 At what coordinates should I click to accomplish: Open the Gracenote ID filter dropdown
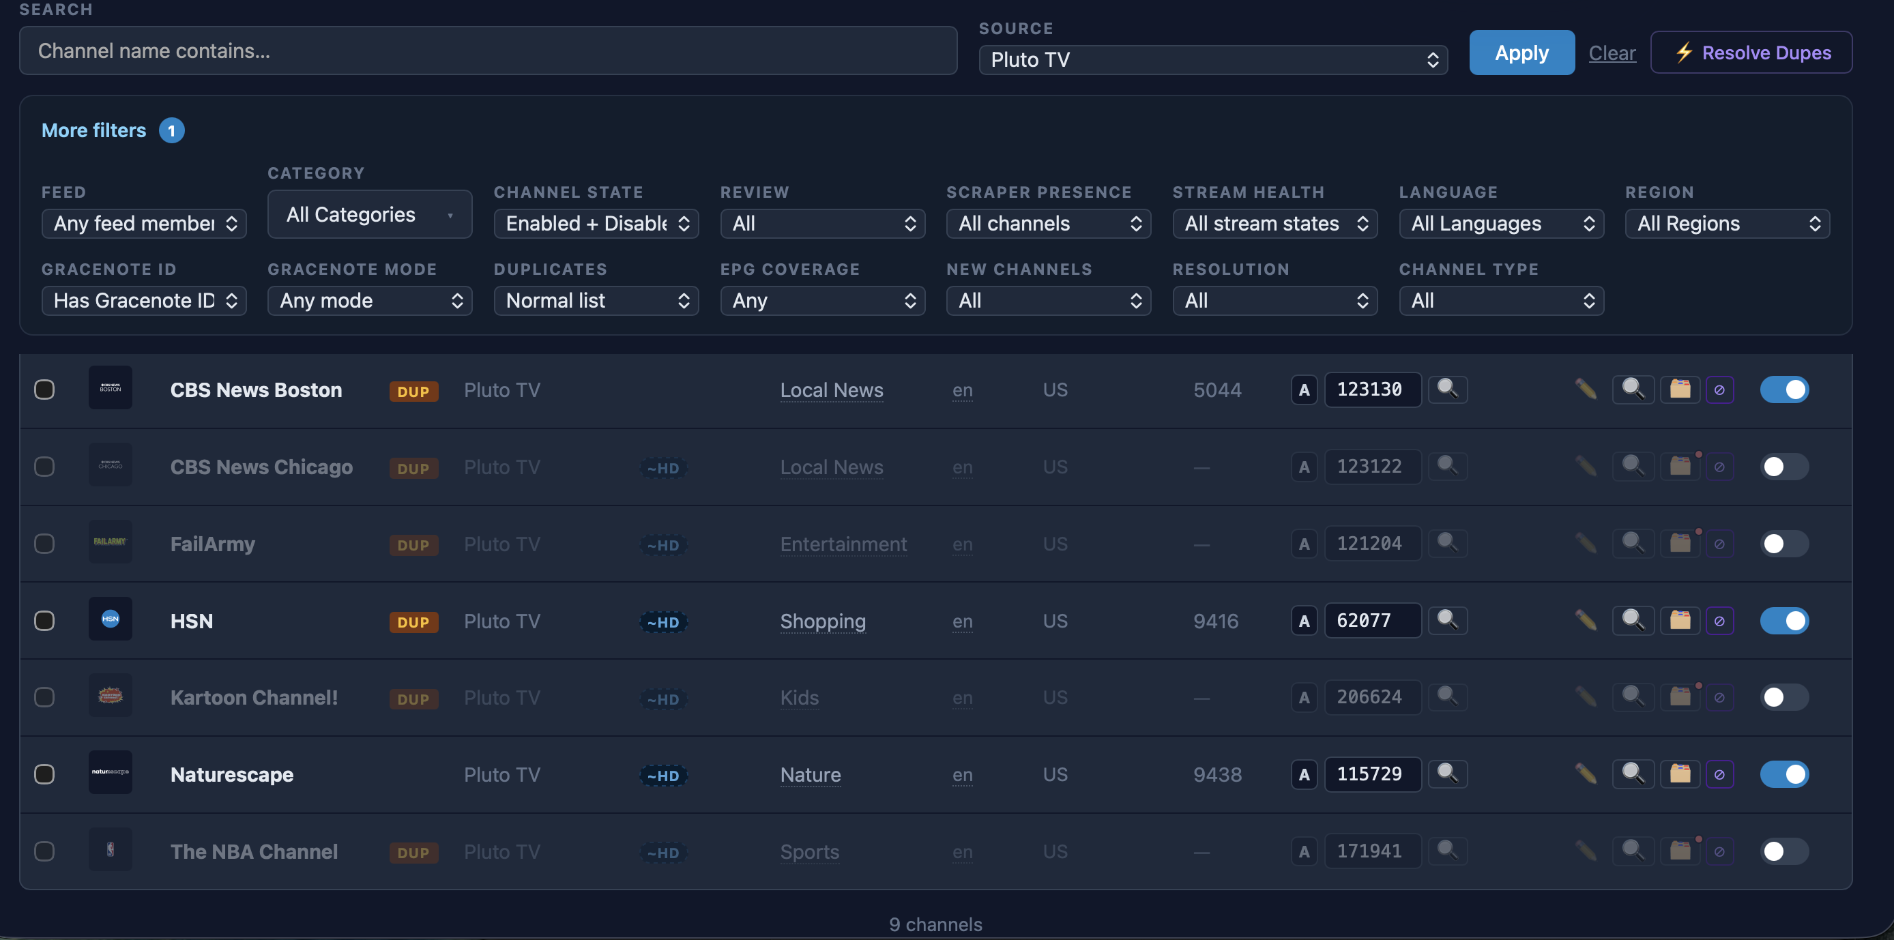[x=144, y=301]
